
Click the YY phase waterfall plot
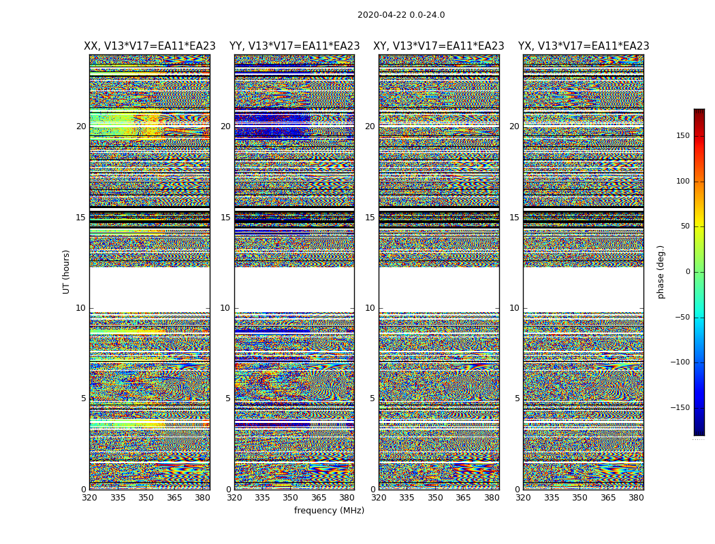click(x=295, y=272)
